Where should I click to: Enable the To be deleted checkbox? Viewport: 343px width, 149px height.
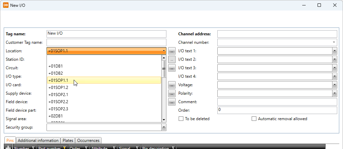click(181, 119)
